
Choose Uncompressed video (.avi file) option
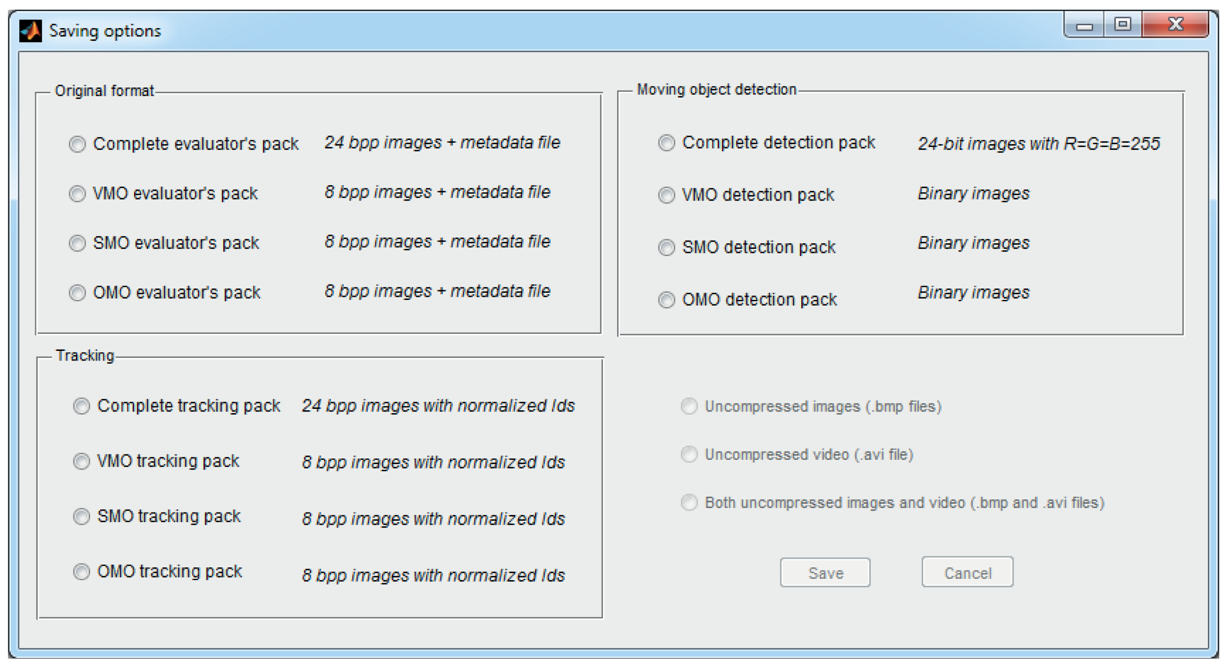[x=689, y=455]
